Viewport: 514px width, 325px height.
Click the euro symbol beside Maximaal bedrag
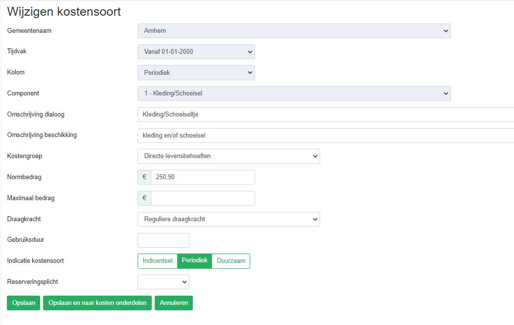pyautogui.click(x=144, y=198)
